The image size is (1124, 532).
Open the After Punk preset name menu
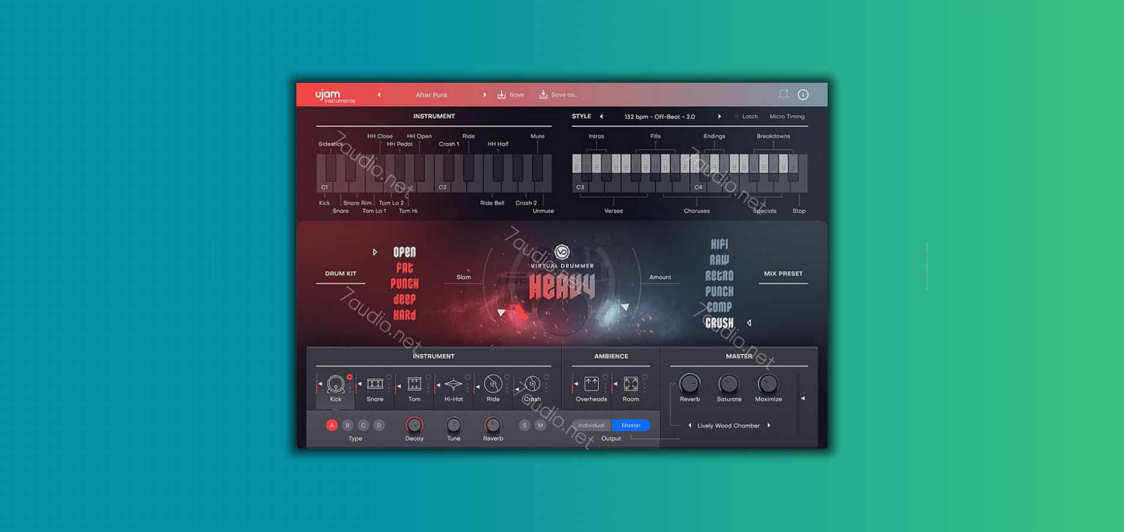pos(432,95)
